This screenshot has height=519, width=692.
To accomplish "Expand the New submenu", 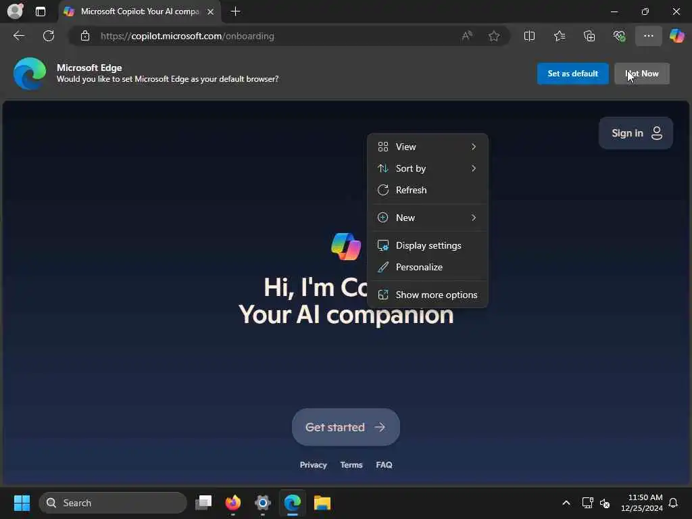I will click(427, 218).
